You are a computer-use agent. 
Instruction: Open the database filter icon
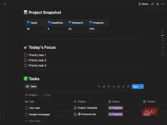coord(99,86)
